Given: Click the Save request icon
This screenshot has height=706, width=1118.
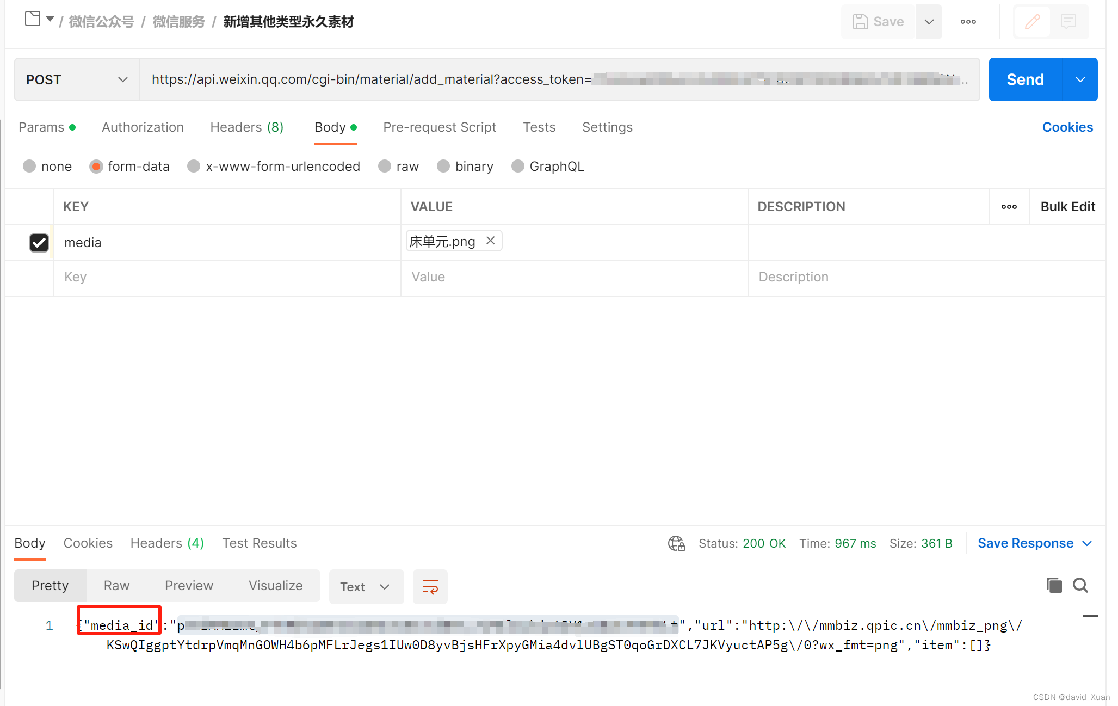Looking at the screenshot, I should (877, 22).
